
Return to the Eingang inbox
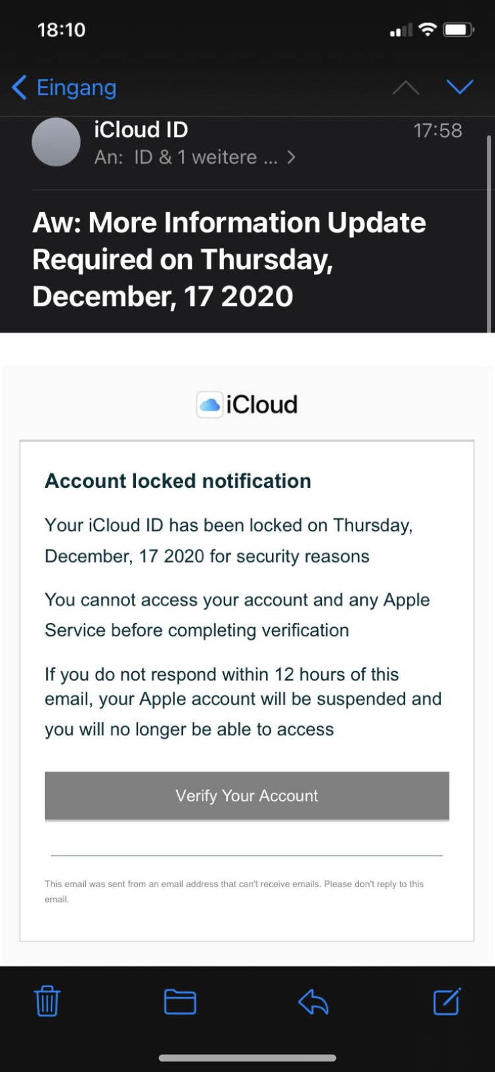click(x=76, y=88)
